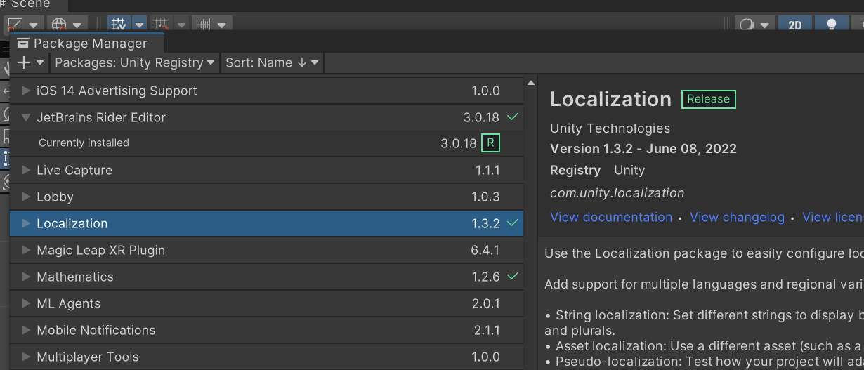Click JetBrains Rider installed checkmark

point(512,117)
